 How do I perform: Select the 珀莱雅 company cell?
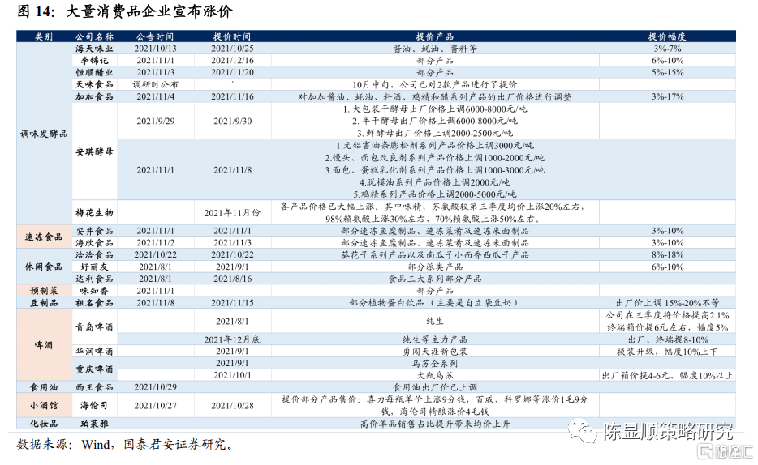click(x=93, y=423)
